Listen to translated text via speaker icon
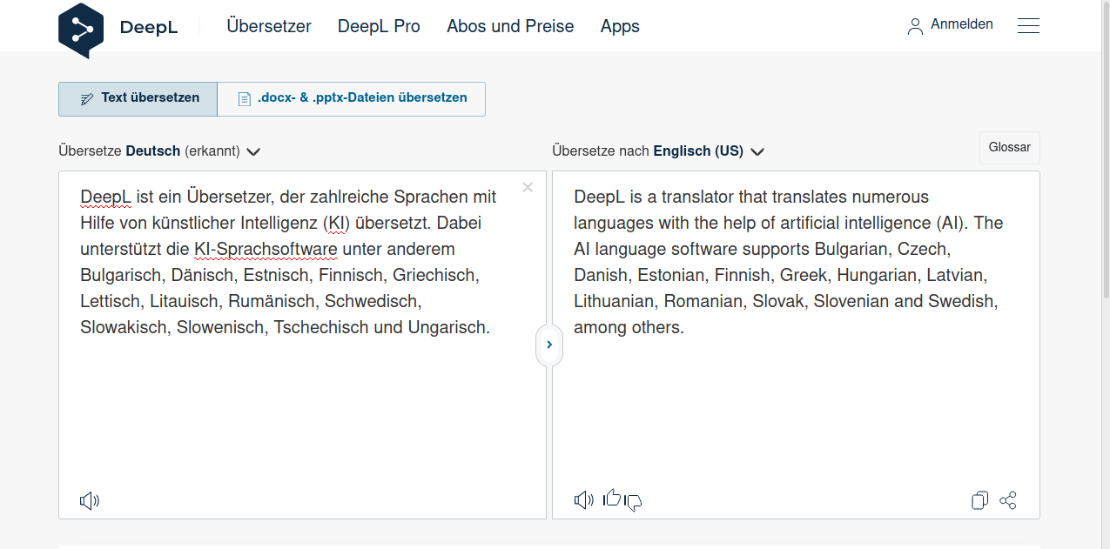Image resolution: width=1110 pixels, height=549 pixels. pos(584,500)
